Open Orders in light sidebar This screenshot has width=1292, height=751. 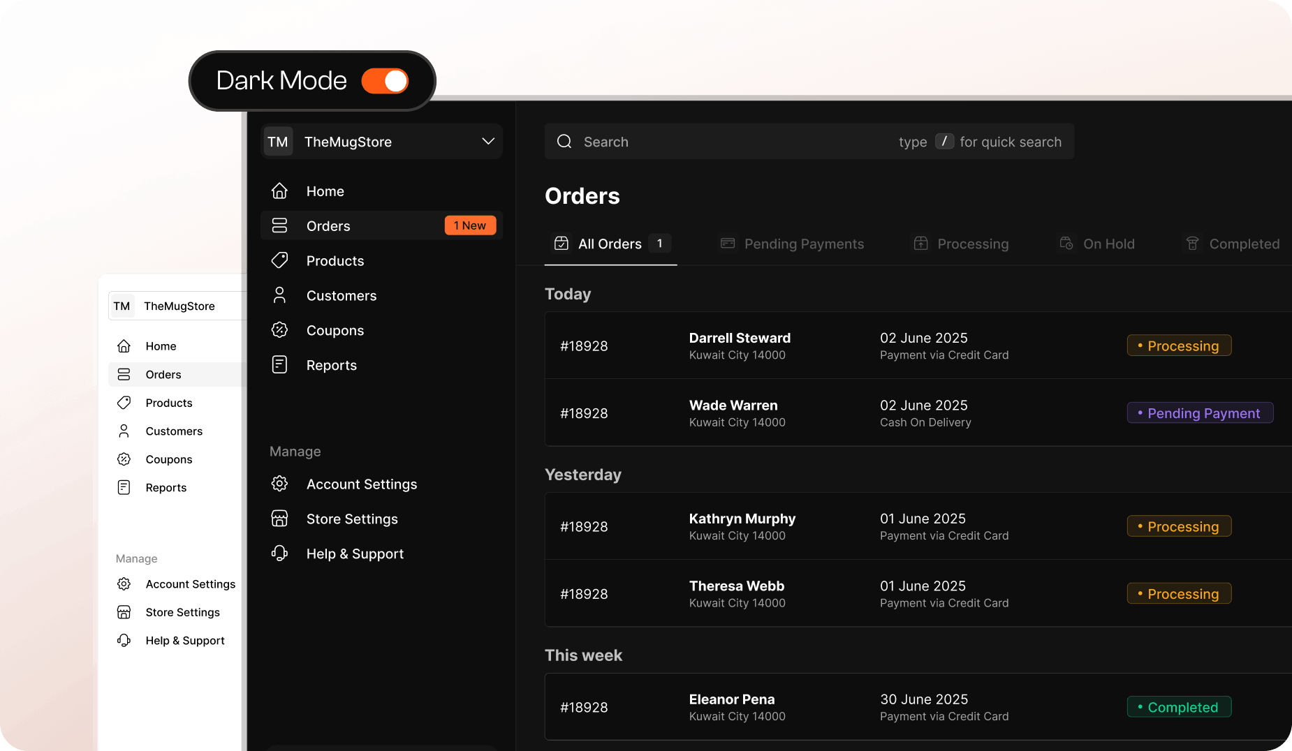point(177,374)
